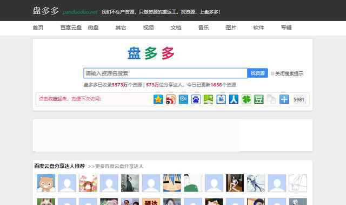Share via the Tencent Weibo icon
Viewport: 346px width, 205px height.
(183, 99)
